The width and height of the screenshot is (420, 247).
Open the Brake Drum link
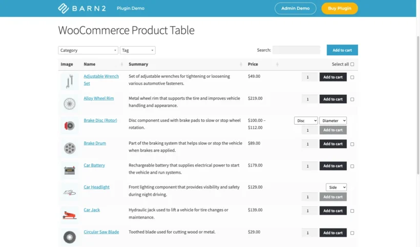point(95,143)
